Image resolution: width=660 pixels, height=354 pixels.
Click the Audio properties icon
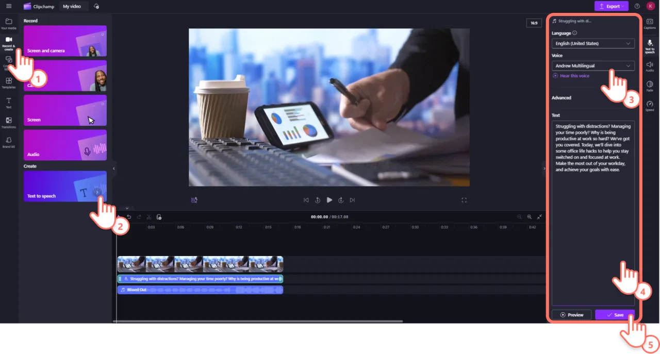click(650, 66)
